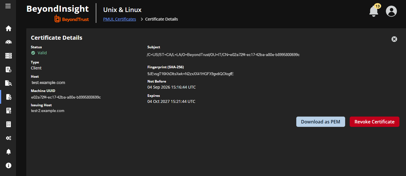Click host value test.example.com
The height and width of the screenshot is (176, 406).
coord(48,83)
